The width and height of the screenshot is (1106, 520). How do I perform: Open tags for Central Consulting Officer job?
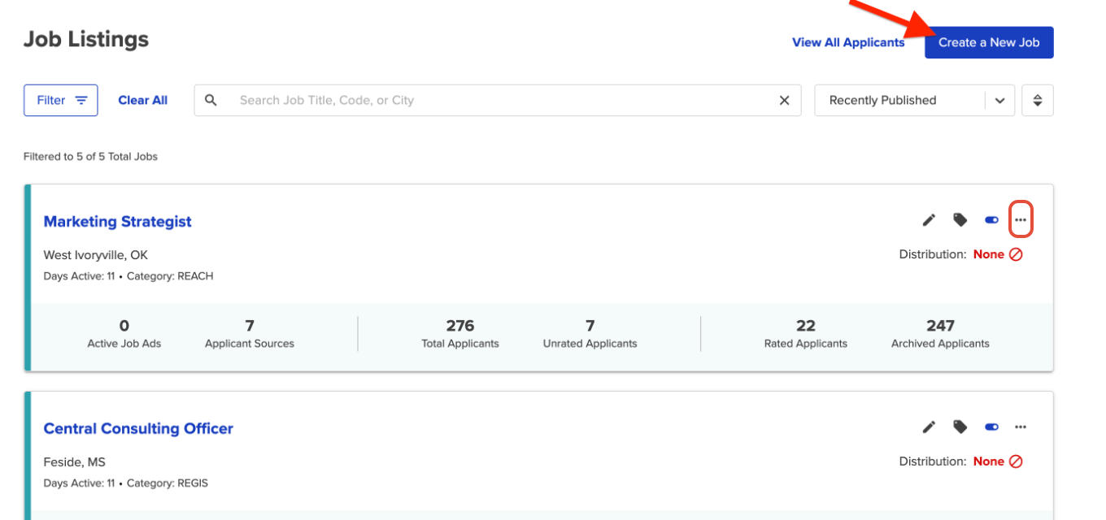point(960,427)
